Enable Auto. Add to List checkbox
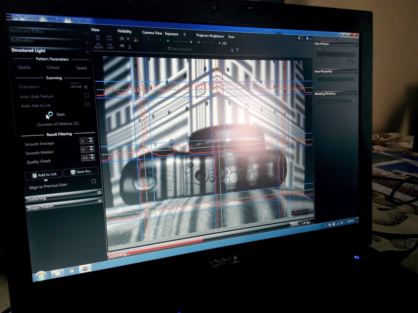This screenshot has width=418, height=313. [x=87, y=104]
